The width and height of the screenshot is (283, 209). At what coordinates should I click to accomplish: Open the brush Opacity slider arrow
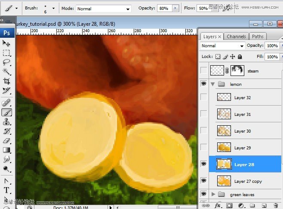click(x=175, y=8)
